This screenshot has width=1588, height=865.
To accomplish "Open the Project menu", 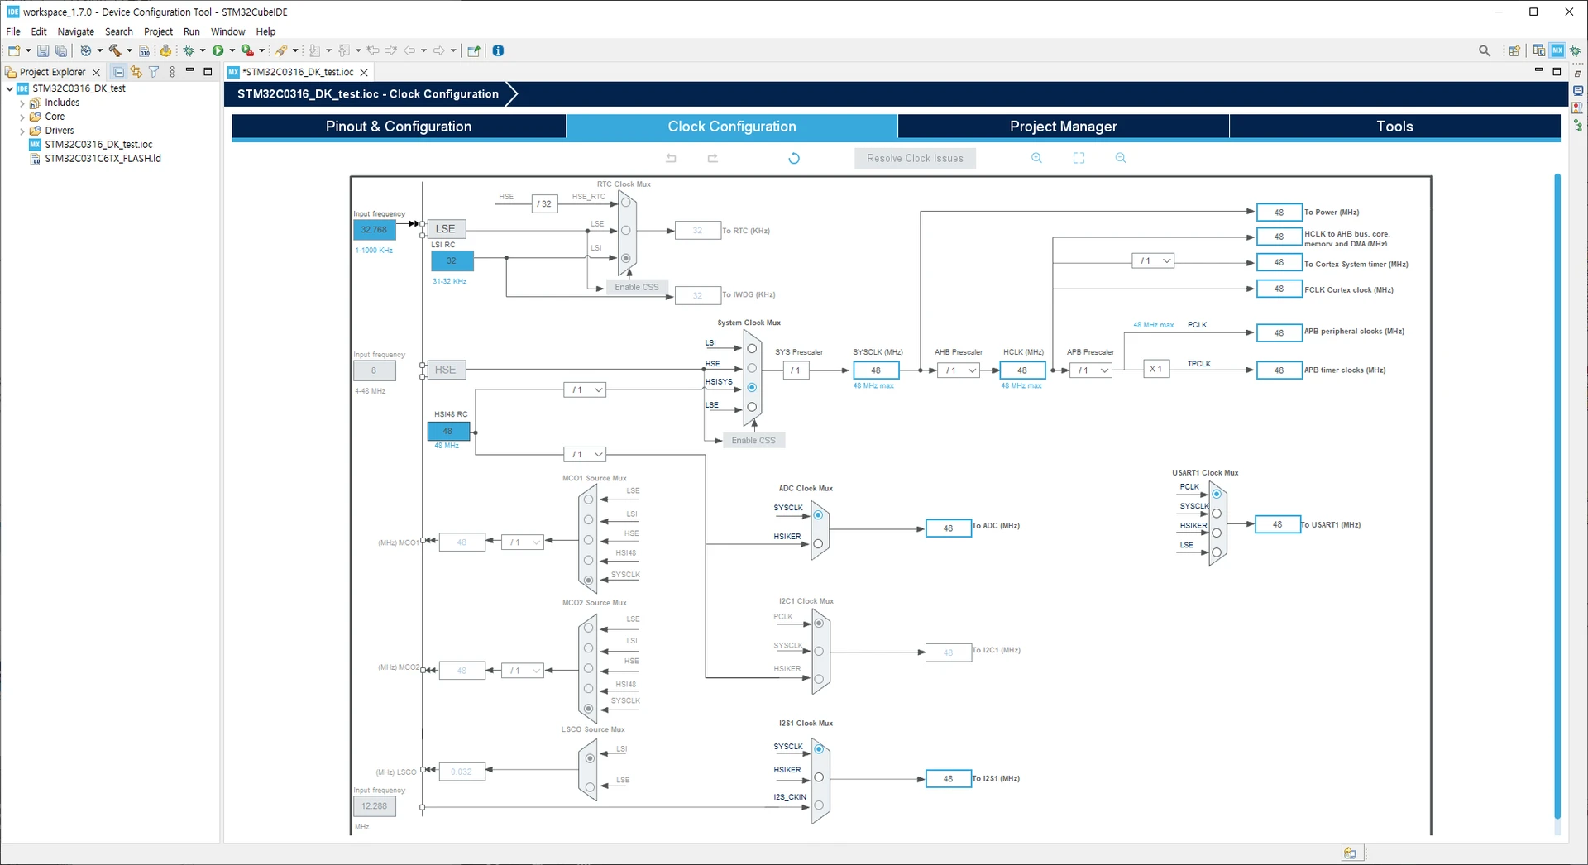I will tap(158, 31).
